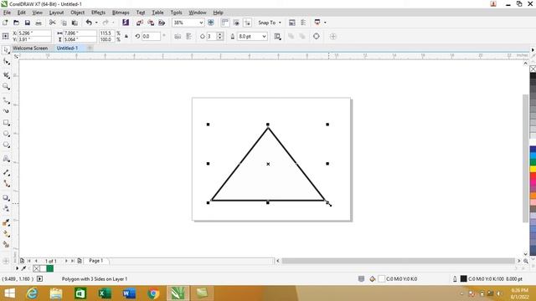Launch Google Chrome from taskbar
Image resolution: width=536 pixels, height=301 pixels.
pos(153,293)
